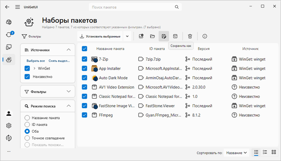
Task: Toggle the Фильтры button above sidebar
Action: tap(31, 36)
